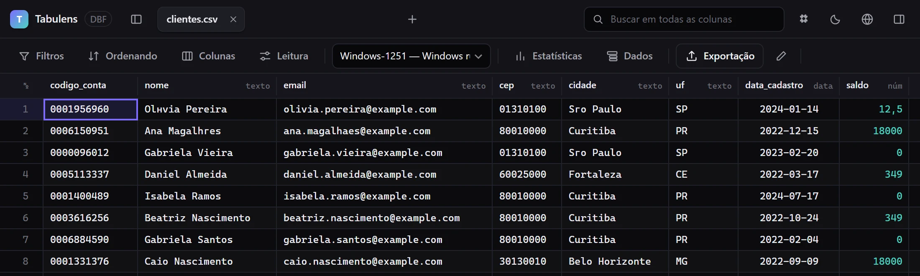The width and height of the screenshot is (920, 276).
Task: Open a new tab with the plus icon
Action: click(x=412, y=19)
